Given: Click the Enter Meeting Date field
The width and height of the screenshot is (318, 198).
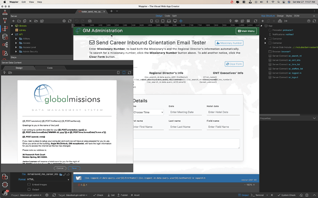Looking at the screenshot, I should pos(185,112).
